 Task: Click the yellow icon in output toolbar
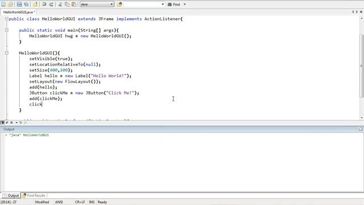25,122
